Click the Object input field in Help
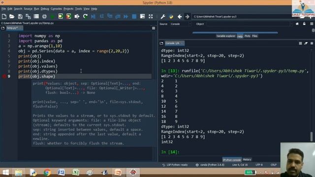 (x=249, y=24)
